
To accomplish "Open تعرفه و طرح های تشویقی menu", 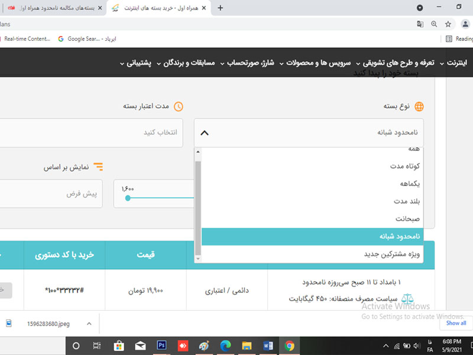I will pyautogui.click(x=395, y=63).
